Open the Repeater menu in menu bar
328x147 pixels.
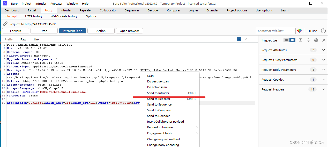point(56,4)
